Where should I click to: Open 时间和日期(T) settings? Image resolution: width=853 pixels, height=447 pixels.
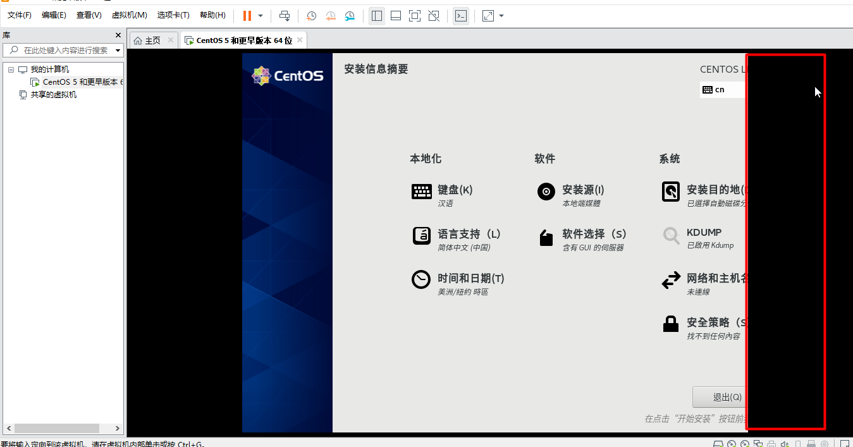pyautogui.click(x=458, y=283)
